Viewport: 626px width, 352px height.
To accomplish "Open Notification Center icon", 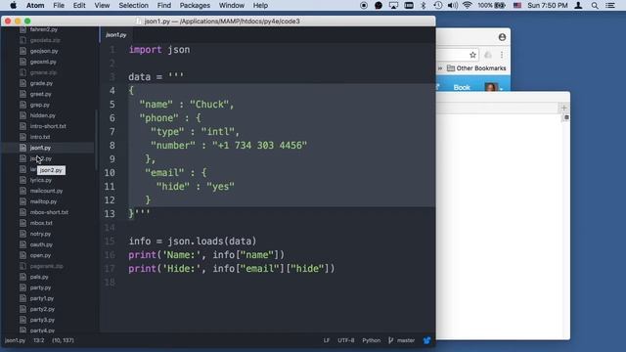I will (610, 5).
